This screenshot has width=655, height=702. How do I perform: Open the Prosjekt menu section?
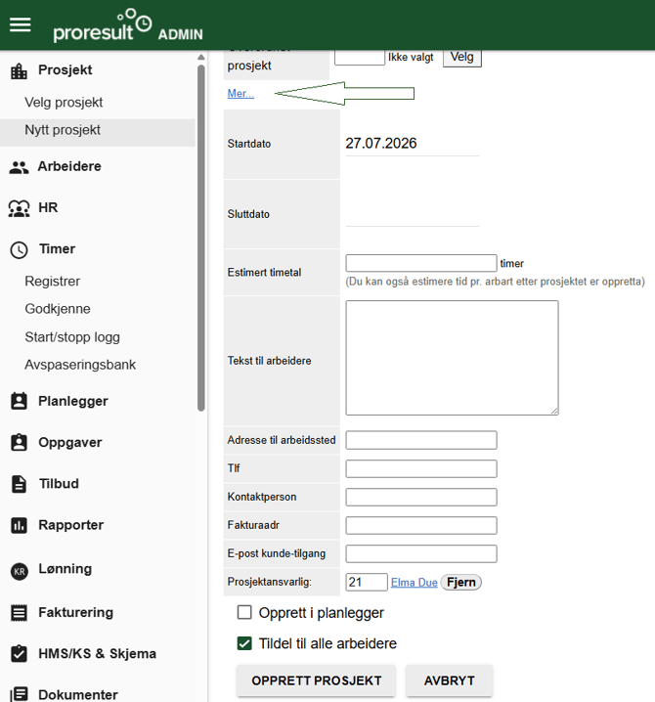[x=65, y=69]
